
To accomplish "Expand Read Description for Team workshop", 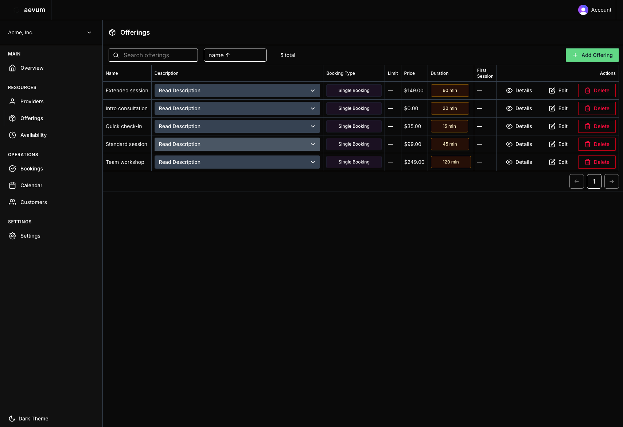I will (x=237, y=162).
